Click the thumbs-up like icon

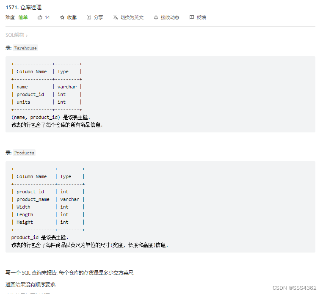(x=40, y=17)
